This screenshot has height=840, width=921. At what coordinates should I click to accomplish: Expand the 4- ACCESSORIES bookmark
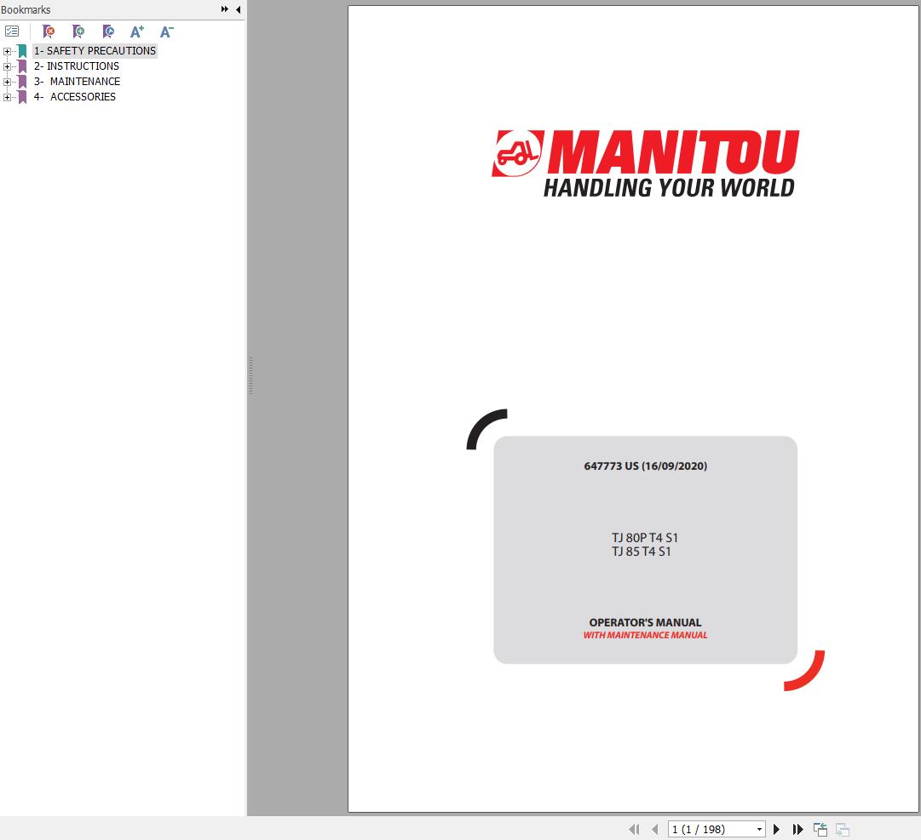point(7,97)
